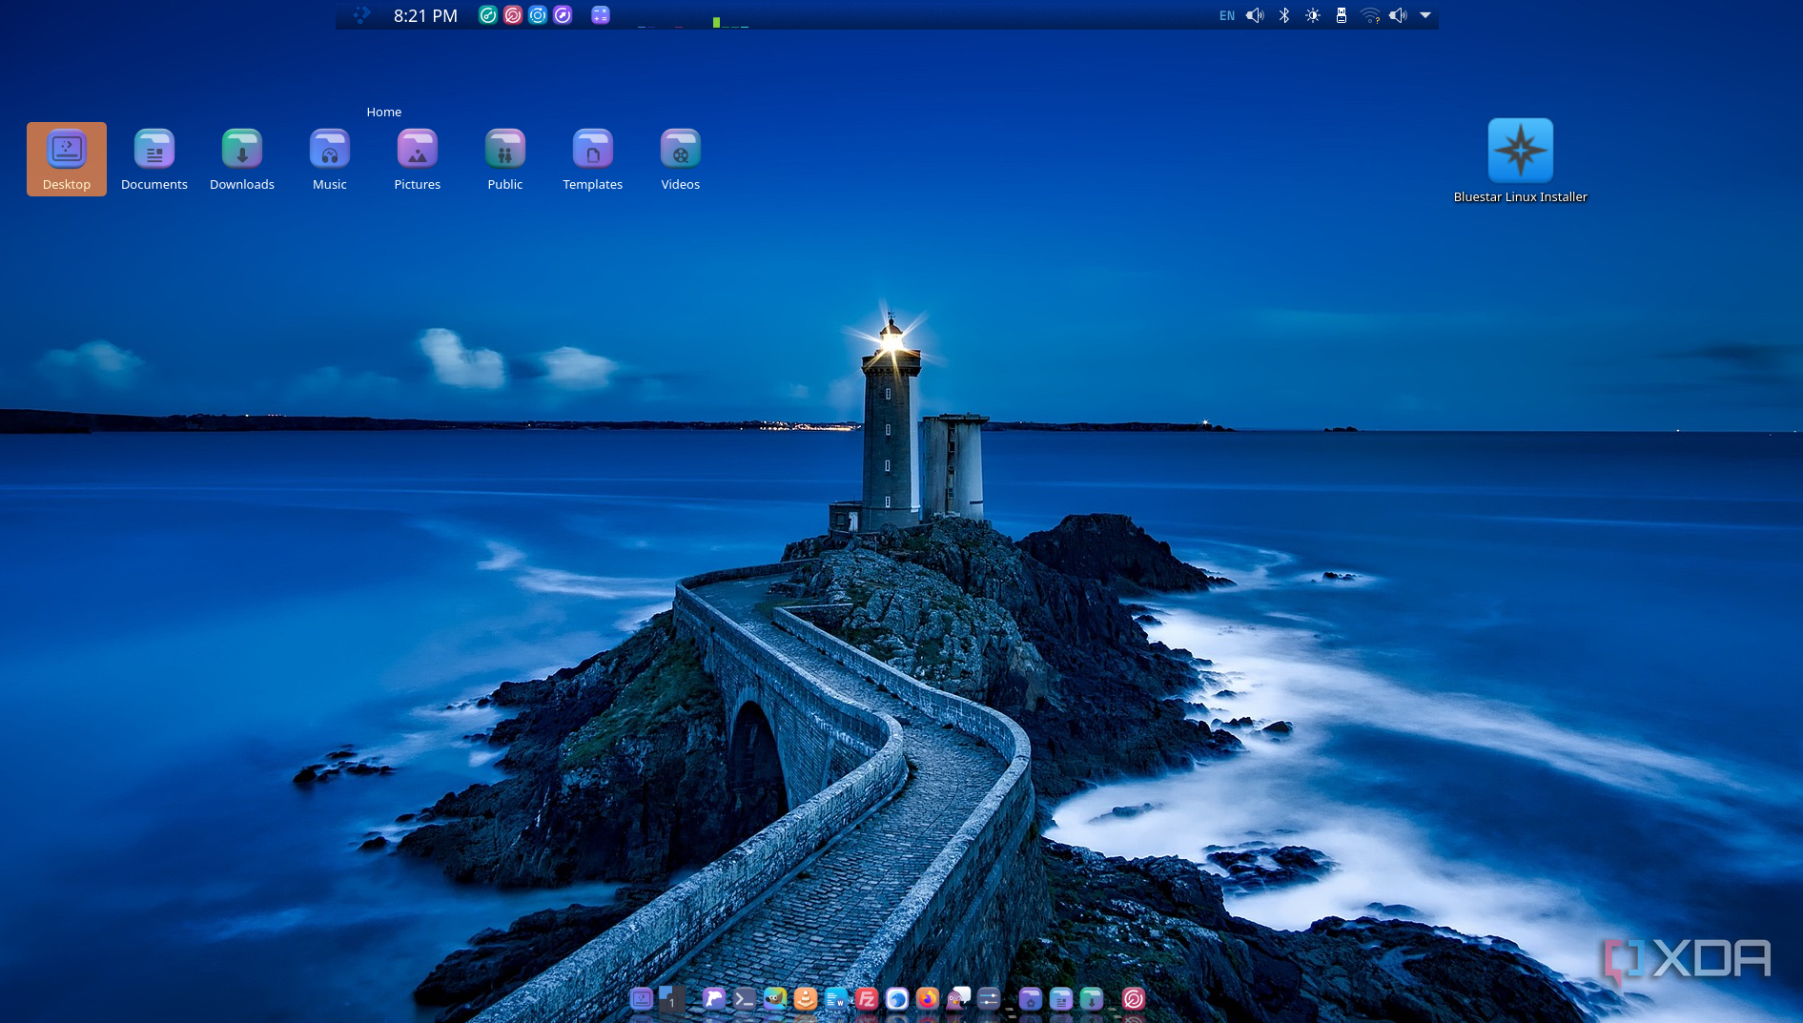The width and height of the screenshot is (1803, 1023).
Task: Click the Bluetooth icon in system tray
Action: coord(1284,15)
